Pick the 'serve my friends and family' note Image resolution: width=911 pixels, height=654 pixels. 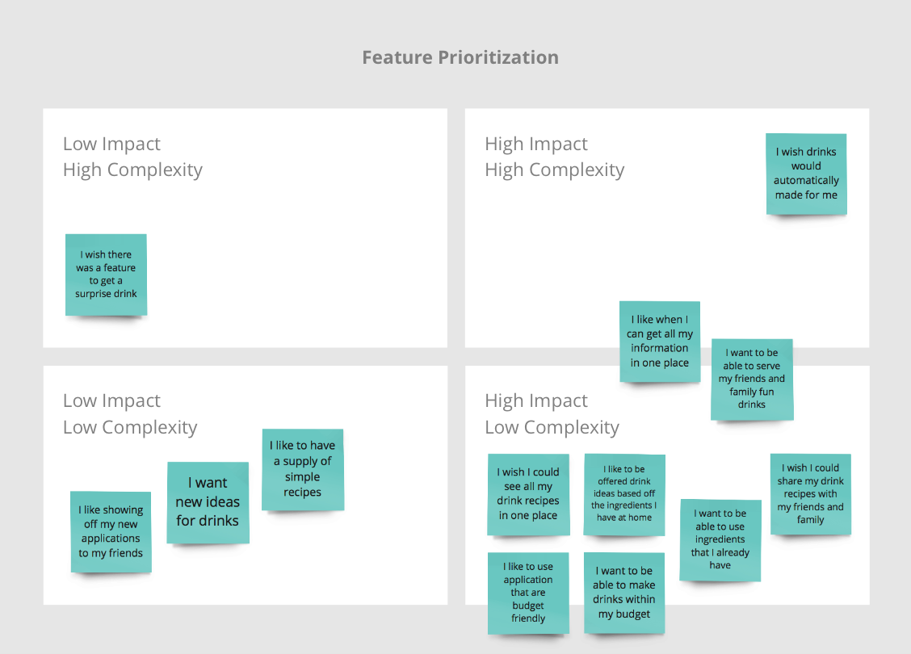pyautogui.click(x=751, y=379)
